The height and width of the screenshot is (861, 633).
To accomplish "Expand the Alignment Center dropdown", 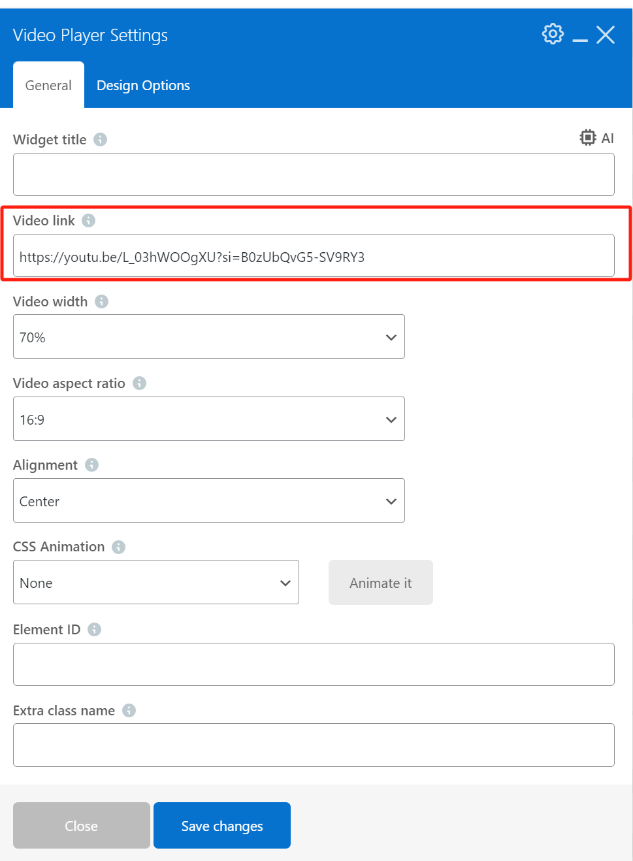I will (209, 501).
